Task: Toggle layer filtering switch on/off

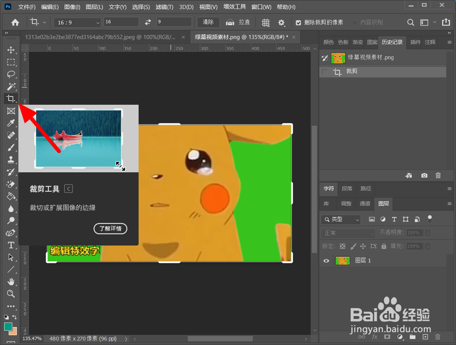Action: [x=430, y=219]
